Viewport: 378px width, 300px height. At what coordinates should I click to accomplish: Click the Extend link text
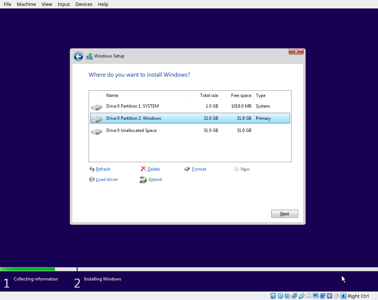point(155,179)
